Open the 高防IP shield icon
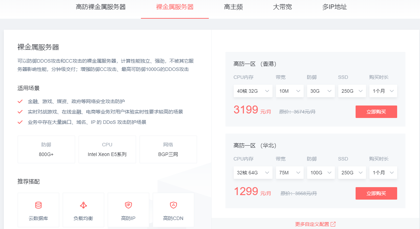420x229 pixels. (128, 205)
